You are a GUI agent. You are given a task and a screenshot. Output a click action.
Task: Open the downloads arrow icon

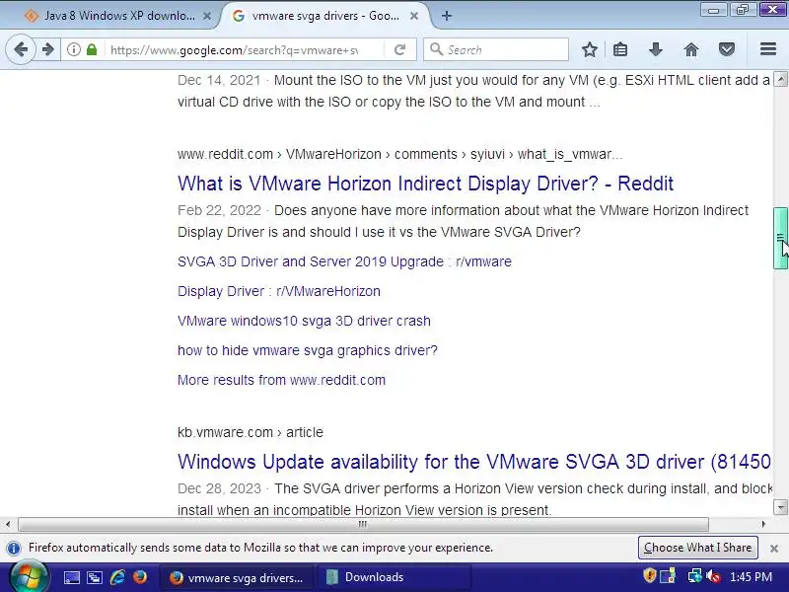(655, 49)
